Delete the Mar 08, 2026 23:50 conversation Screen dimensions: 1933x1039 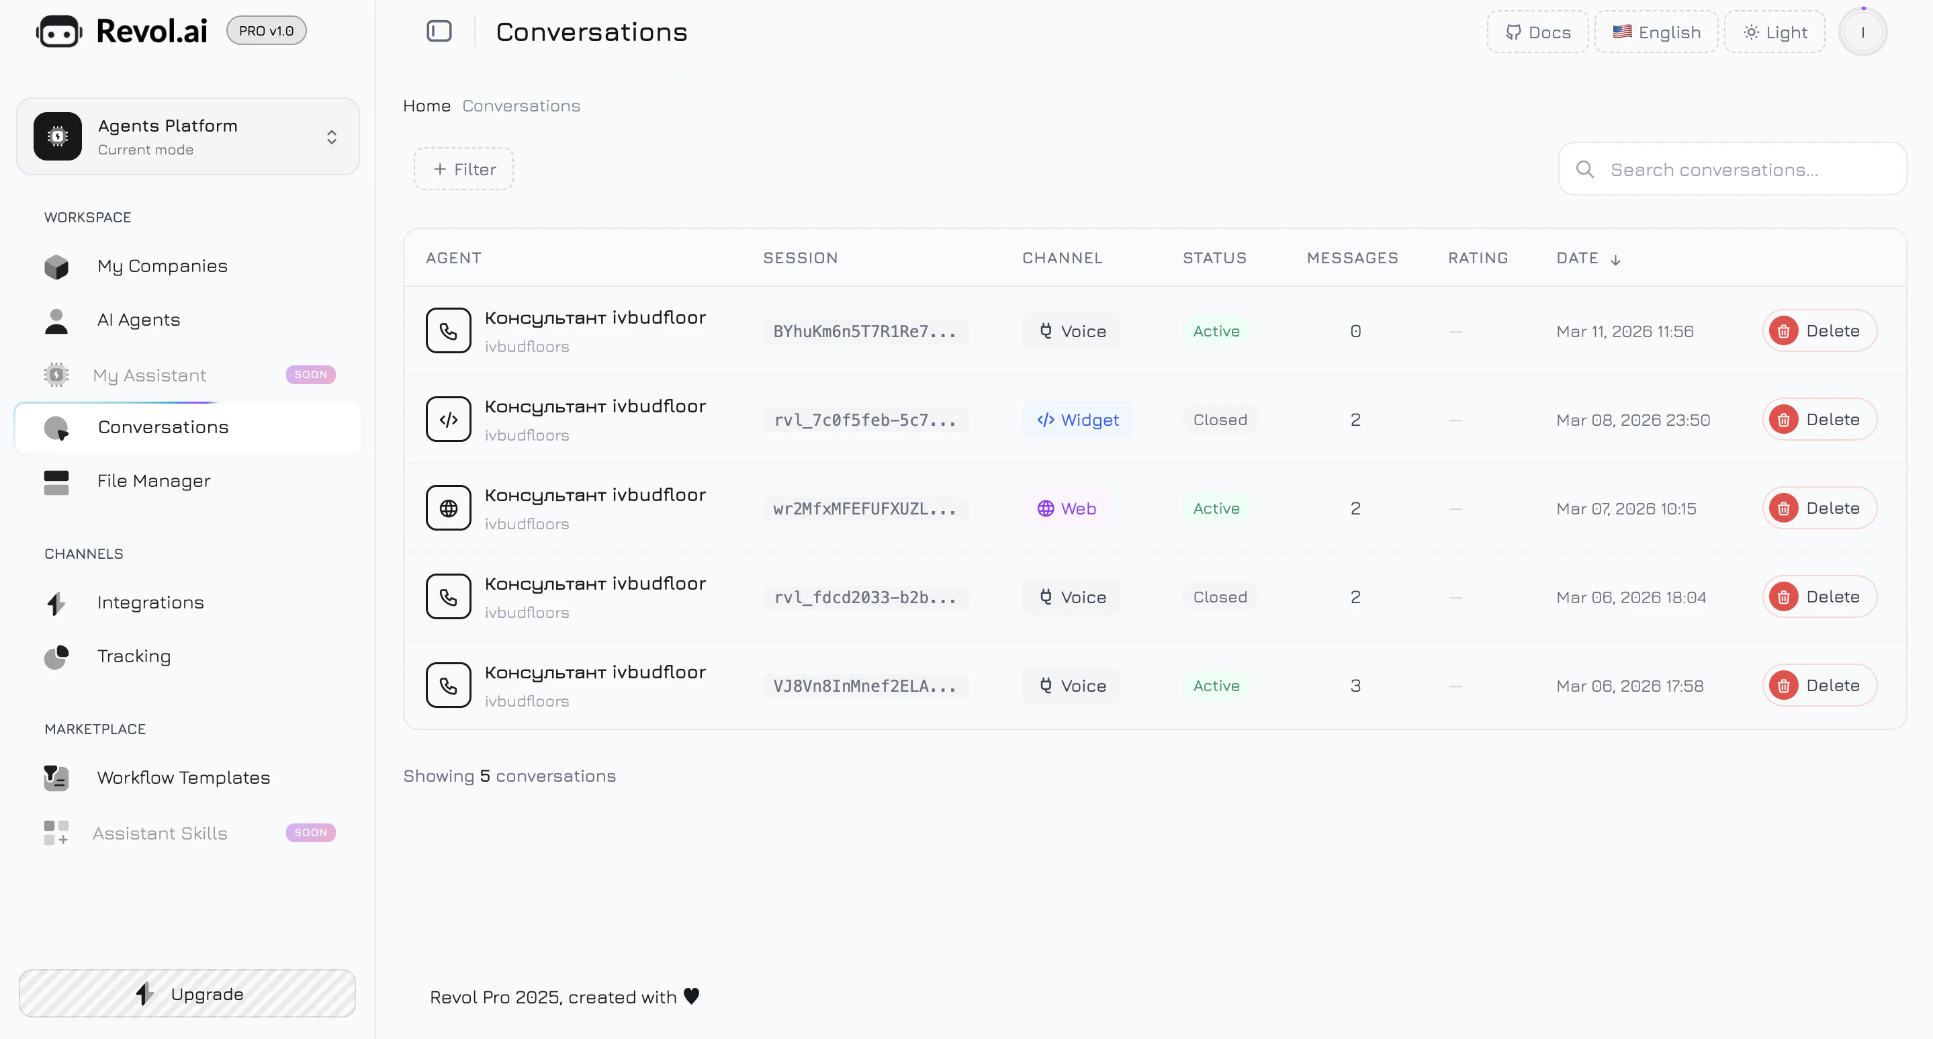pos(1819,419)
